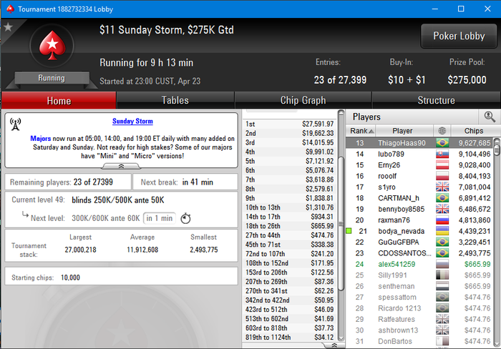
Task: Click the 'in 1 min' next level button
Action: pyautogui.click(x=160, y=218)
